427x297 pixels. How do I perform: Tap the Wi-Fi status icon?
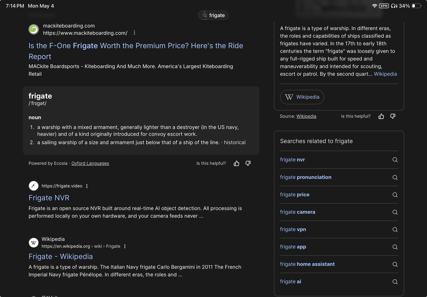(374, 6)
